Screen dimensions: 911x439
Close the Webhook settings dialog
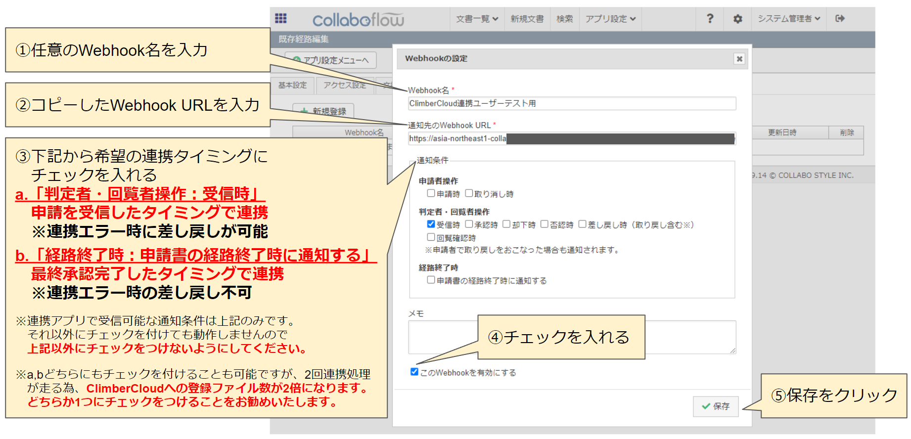point(739,59)
